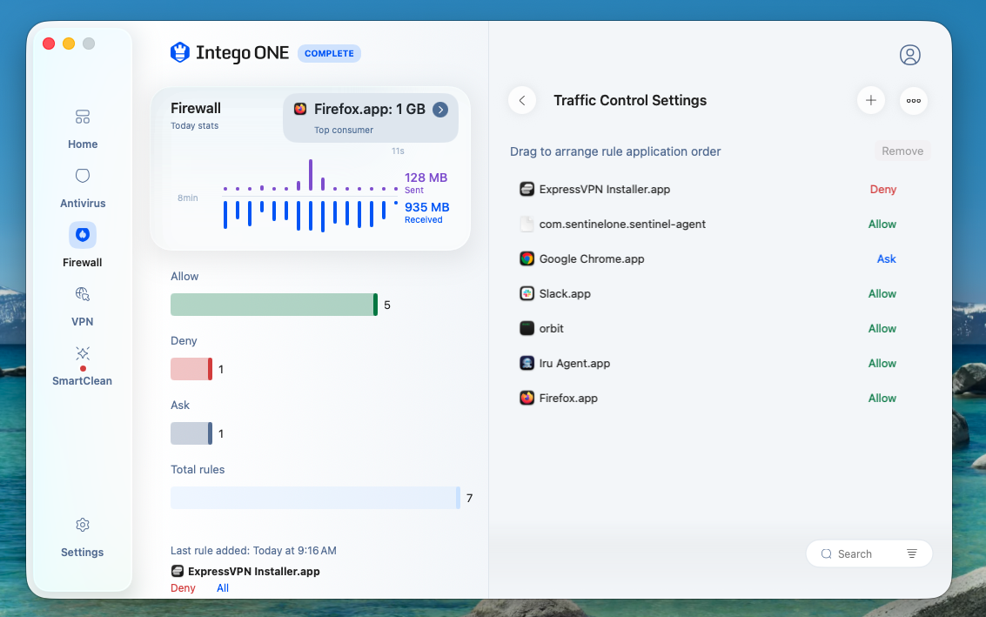Click the Total rules bar
Image resolution: width=986 pixels, height=617 pixels.
pyautogui.click(x=315, y=498)
